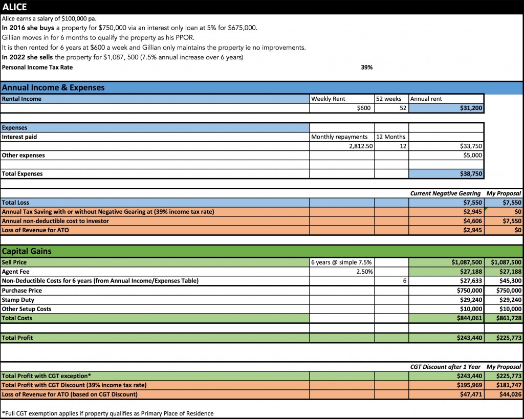
Task: Select the Current Negative Gearing column header
Action: [x=445, y=193]
